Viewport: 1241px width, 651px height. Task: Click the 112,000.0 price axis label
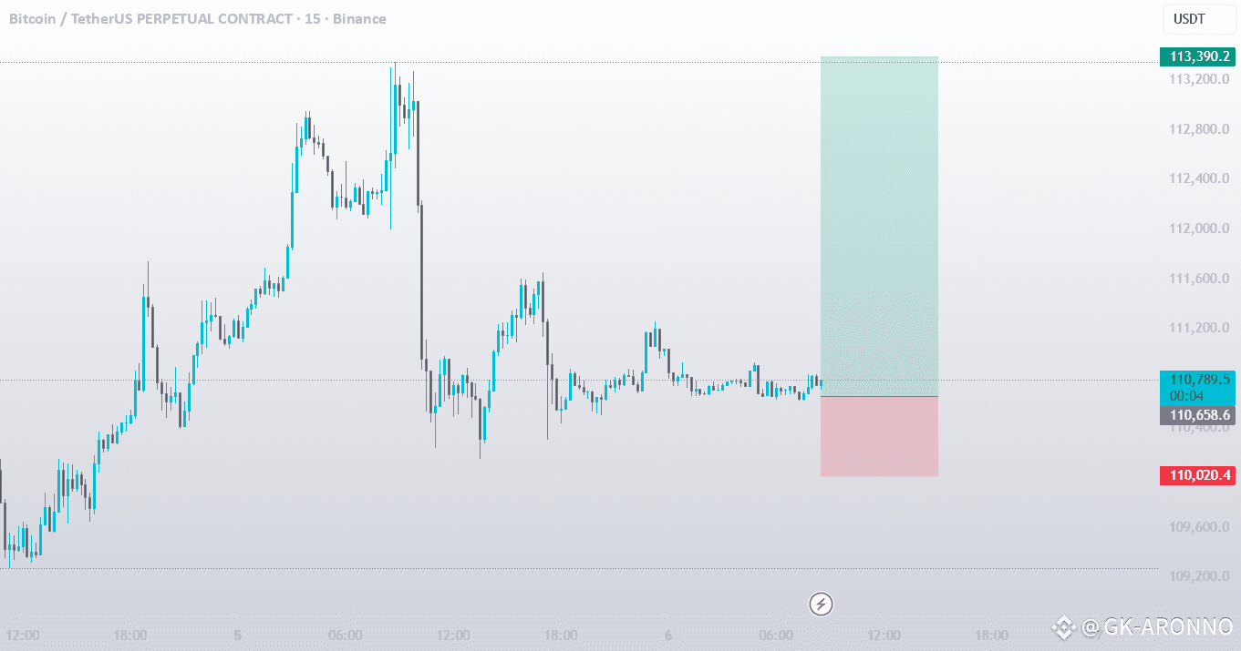(x=1199, y=229)
